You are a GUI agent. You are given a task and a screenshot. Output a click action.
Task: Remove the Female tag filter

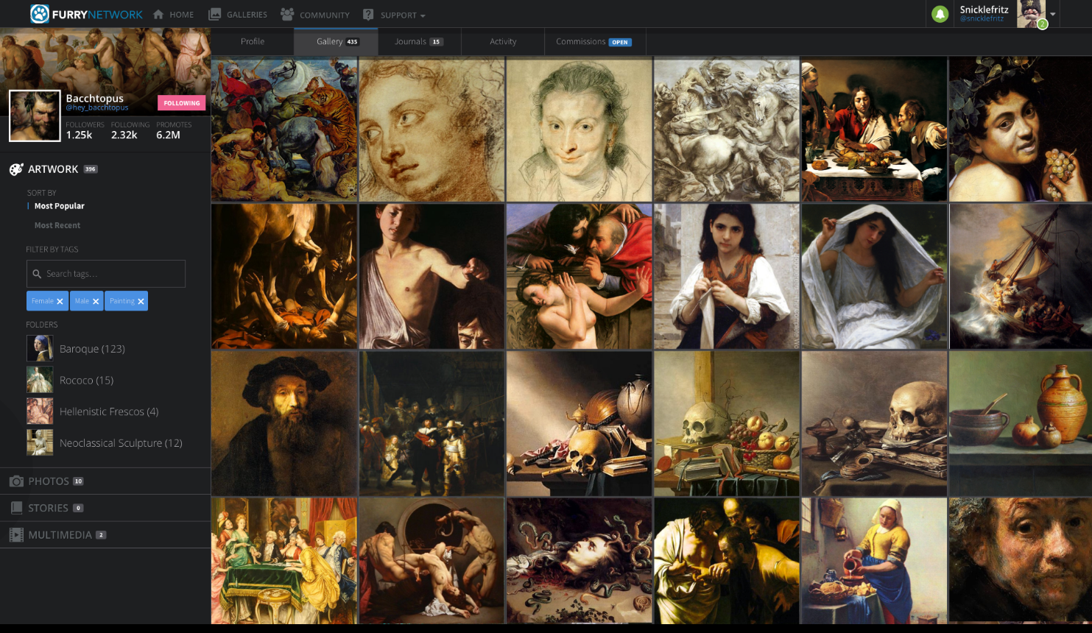pos(60,302)
